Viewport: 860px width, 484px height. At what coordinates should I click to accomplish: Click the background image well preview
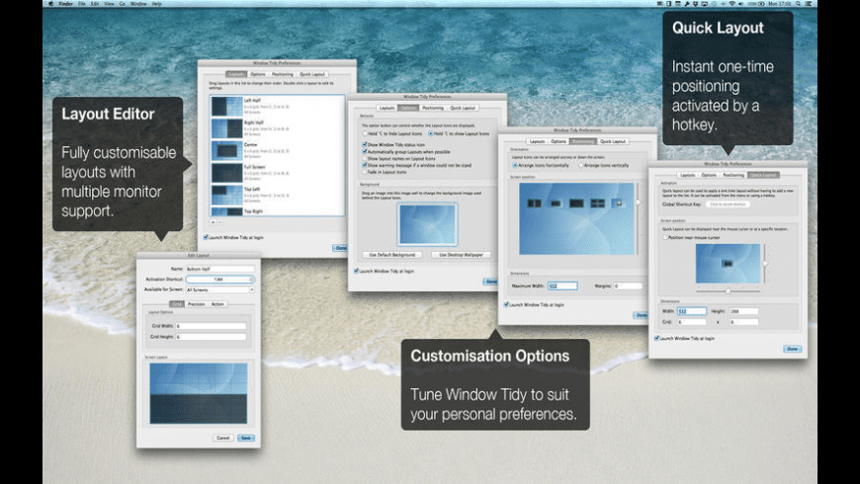[x=426, y=224]
